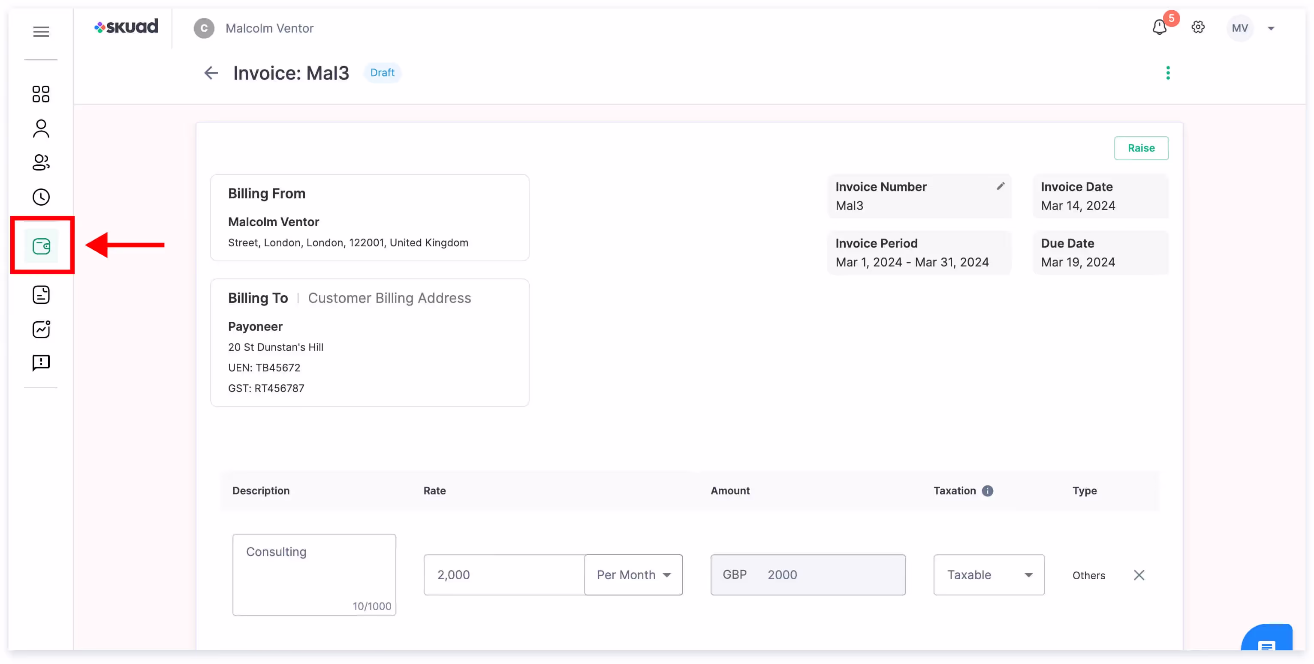Screen dimensions: 1314x664
Task: Open the Taxable taxation dropdown
Action: (989, 575)
